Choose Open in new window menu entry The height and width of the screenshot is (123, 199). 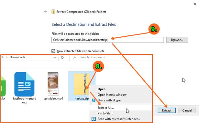click(112, 95)
